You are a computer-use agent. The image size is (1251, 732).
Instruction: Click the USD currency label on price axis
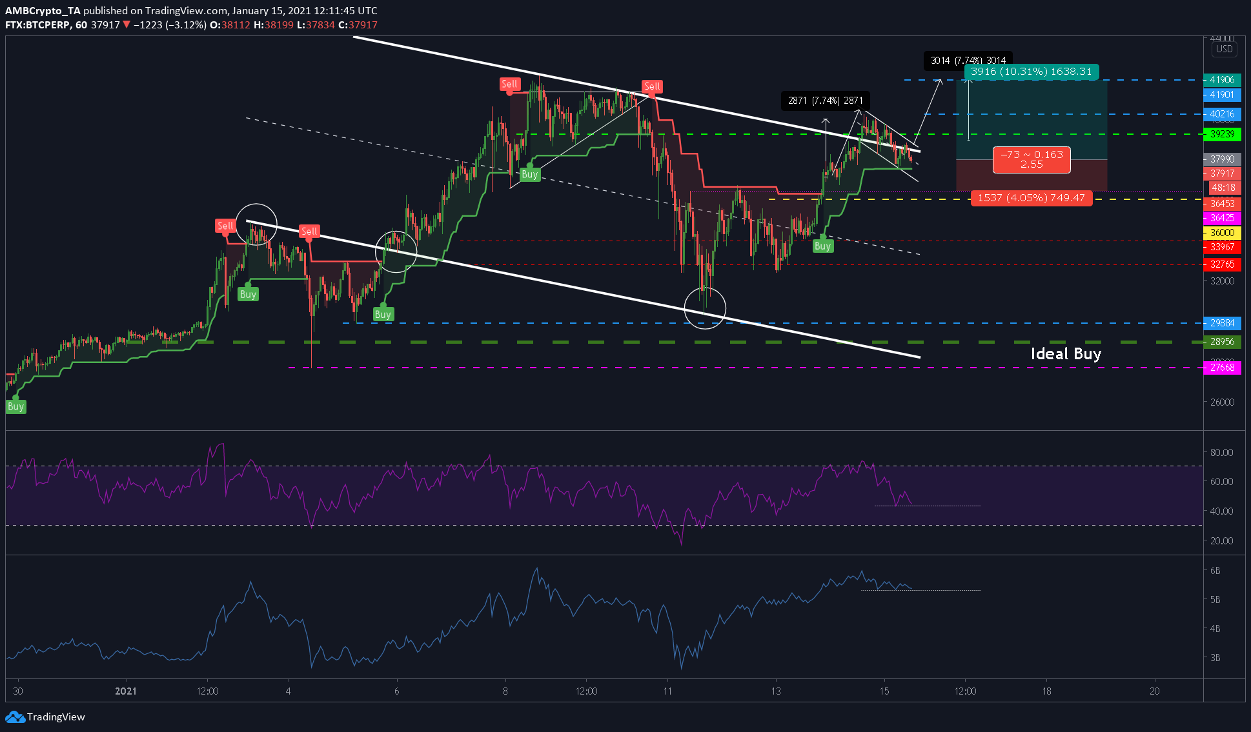1224,49
